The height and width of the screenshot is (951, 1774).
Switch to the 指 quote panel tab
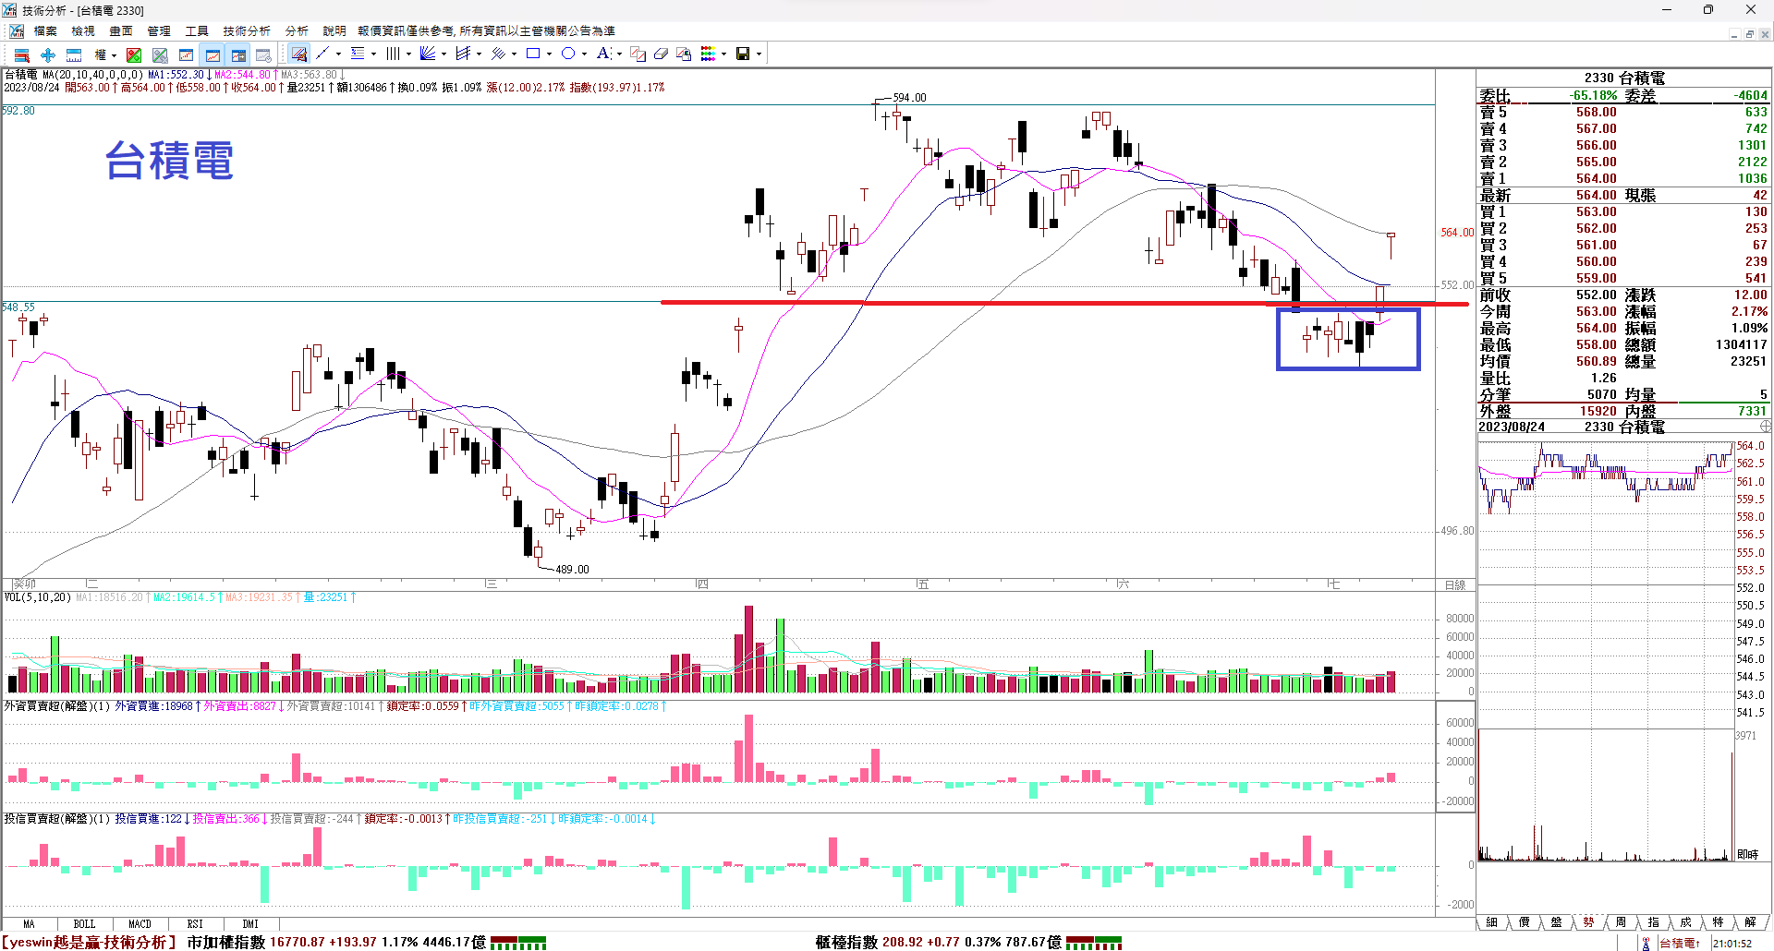pos(1653,922)
